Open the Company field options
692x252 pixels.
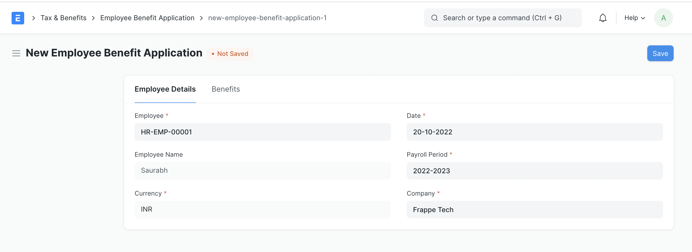click(x=535, y=210)
